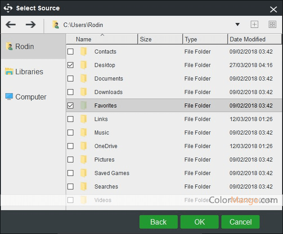Enable the Pictures folder checkbox
The height and width of the screenshot is (234, 283).
(71, 160)
